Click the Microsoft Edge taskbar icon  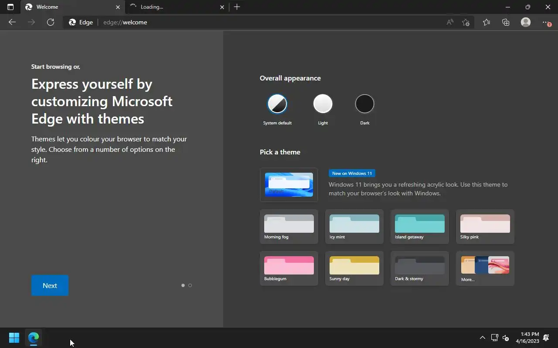point(34,338)
